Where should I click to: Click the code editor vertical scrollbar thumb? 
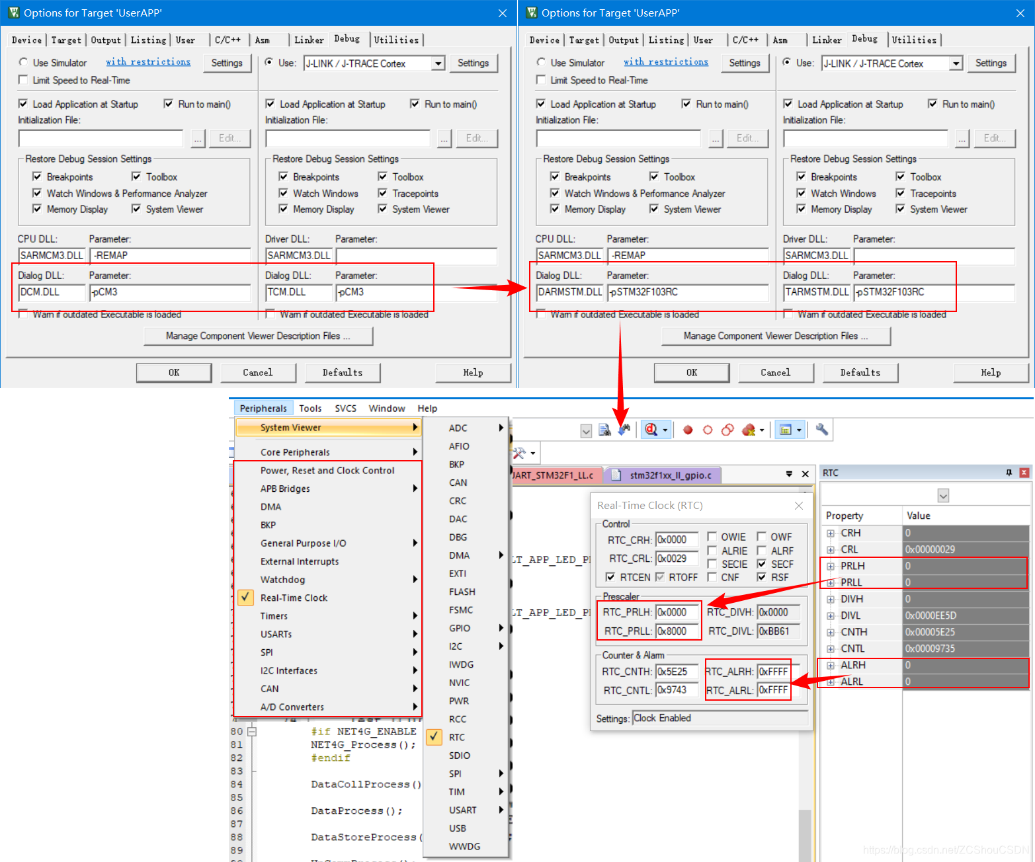click(x=805, y=834)
